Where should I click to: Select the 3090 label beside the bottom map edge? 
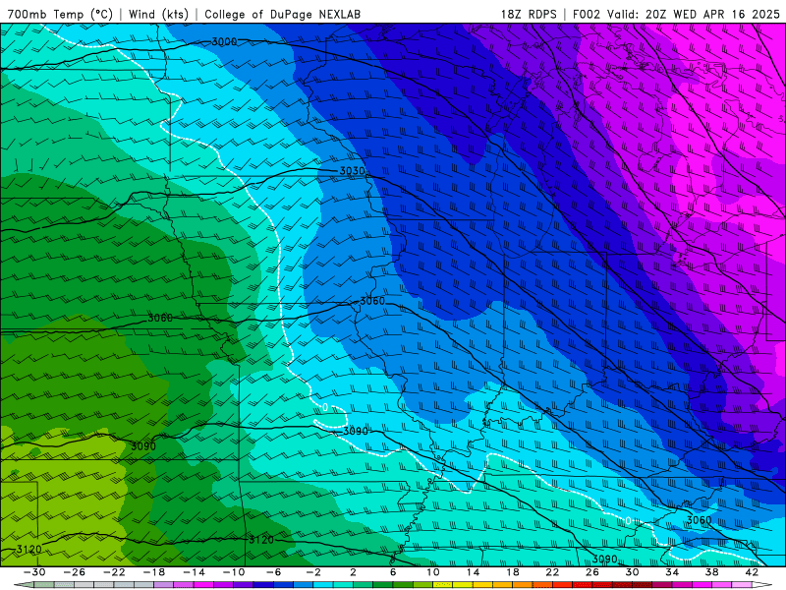(x=604, y=559)
